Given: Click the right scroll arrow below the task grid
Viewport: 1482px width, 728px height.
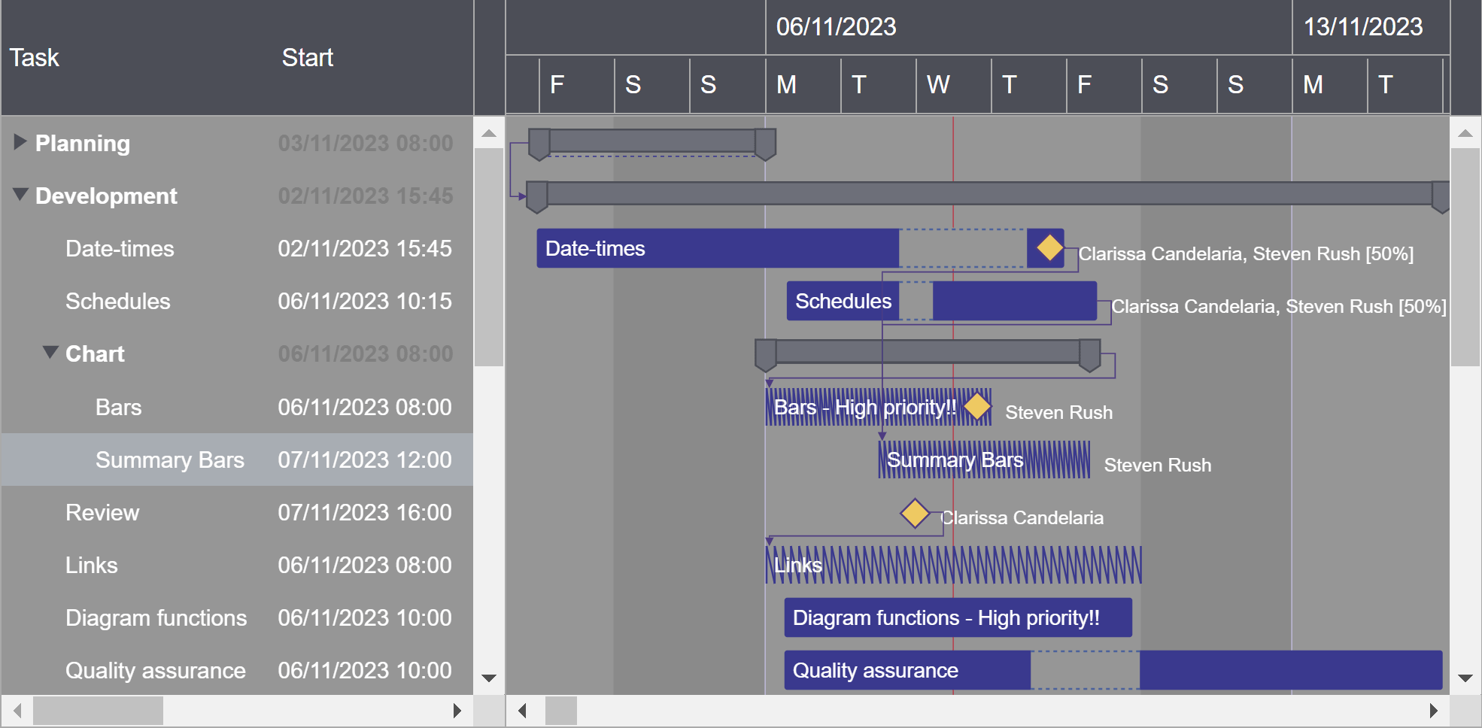Looking at the screenshot, I should click(x=459, y=710).
